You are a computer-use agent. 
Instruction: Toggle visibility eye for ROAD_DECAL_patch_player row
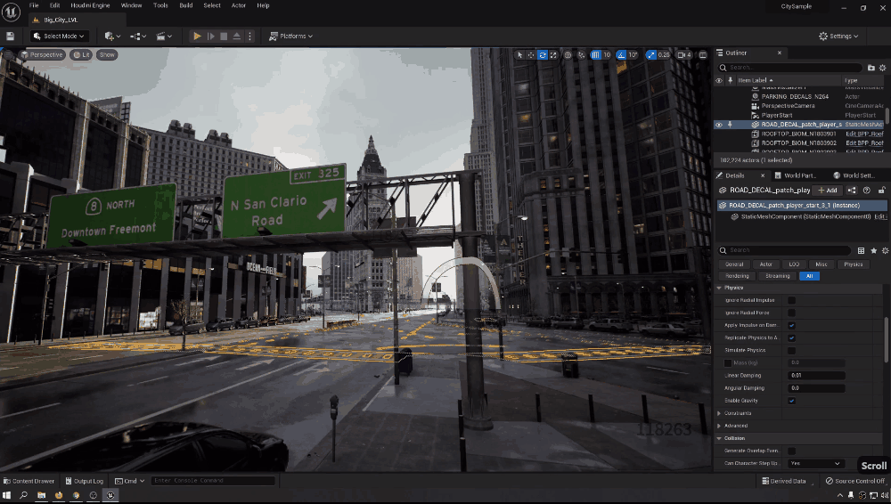(719, 125)
